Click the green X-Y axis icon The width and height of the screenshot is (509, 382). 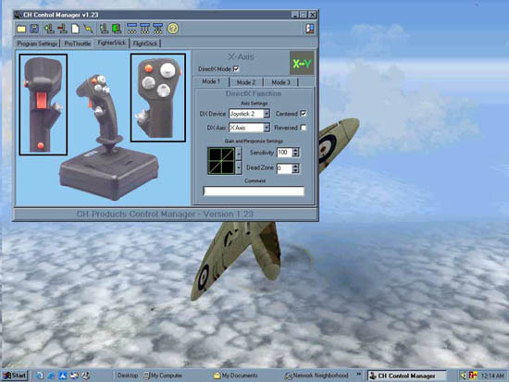click(302, 63)
